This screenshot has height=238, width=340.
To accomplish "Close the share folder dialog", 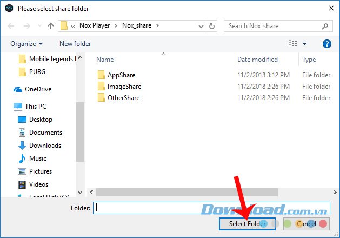I will pos(331,9).
